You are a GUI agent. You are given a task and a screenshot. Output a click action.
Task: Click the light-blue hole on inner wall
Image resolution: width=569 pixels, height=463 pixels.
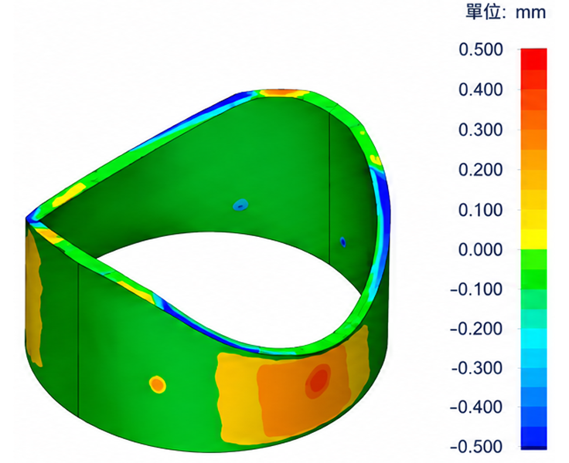tap(240, 205)
